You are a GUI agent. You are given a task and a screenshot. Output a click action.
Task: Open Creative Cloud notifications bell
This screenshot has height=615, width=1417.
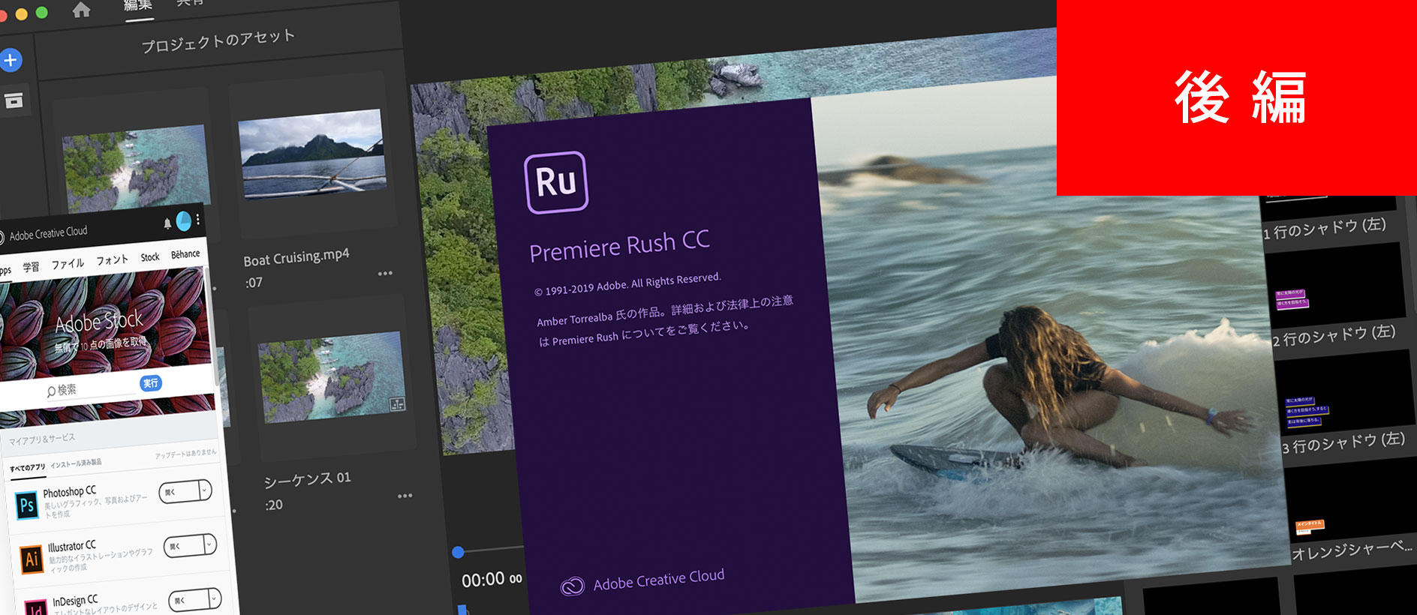click(x=167, y=223)
